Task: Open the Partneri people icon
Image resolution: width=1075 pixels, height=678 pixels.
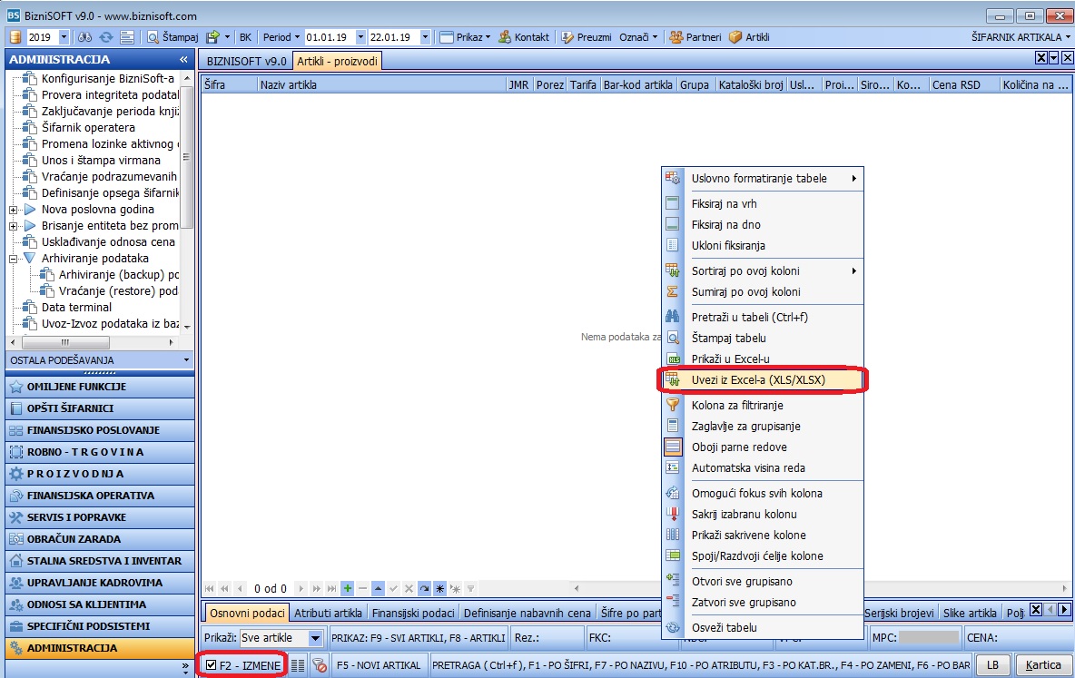Action: pos(676,37)
